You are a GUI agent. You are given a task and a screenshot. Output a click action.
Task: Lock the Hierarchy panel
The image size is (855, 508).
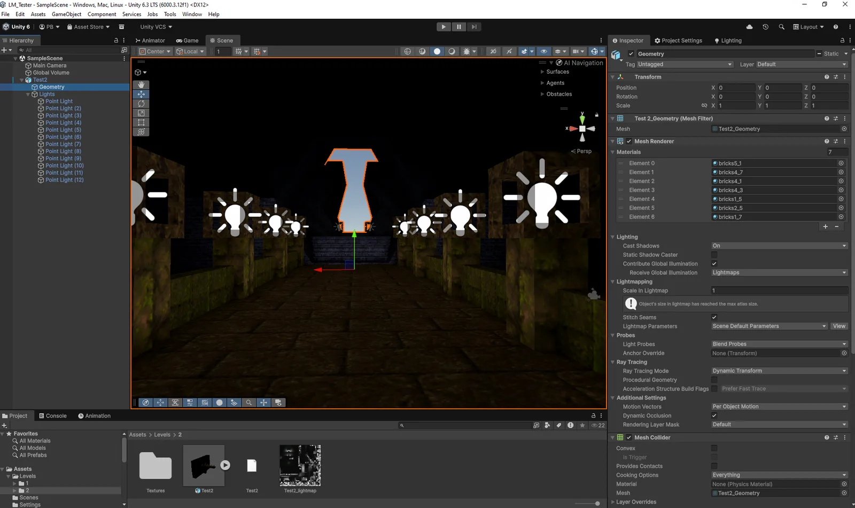pos(116,41)
